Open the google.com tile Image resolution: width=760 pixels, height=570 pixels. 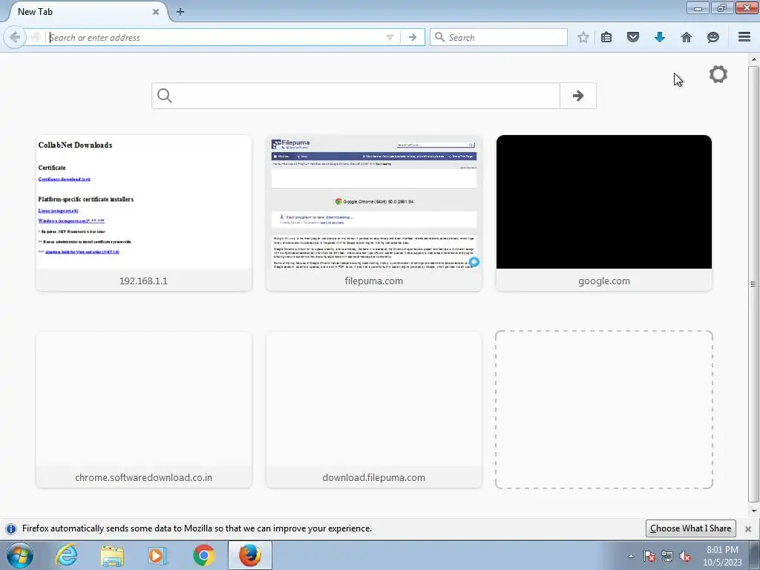604,213
